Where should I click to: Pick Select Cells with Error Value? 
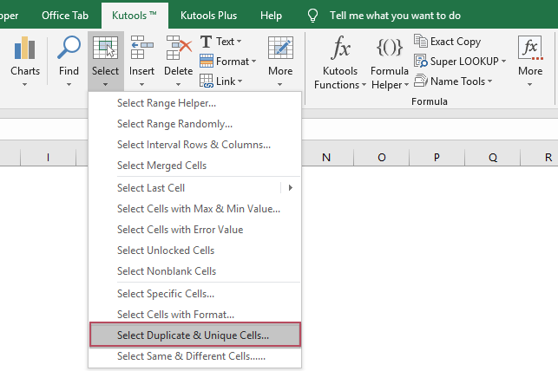tap(180, 230)
